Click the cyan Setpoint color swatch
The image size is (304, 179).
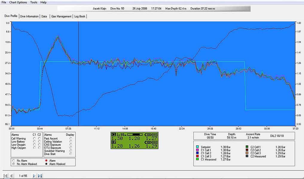pos(197,147)
